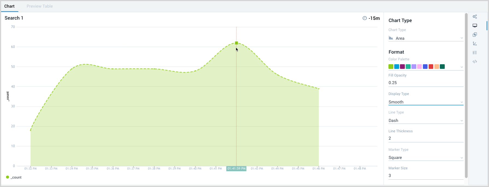Click the Line Thickness input field
The width and height of the screenshot is (489, 187).
(426, 138)
